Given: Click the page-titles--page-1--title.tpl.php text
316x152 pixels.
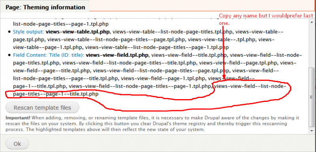Looking at the screenshot, I should click(56, 94).
